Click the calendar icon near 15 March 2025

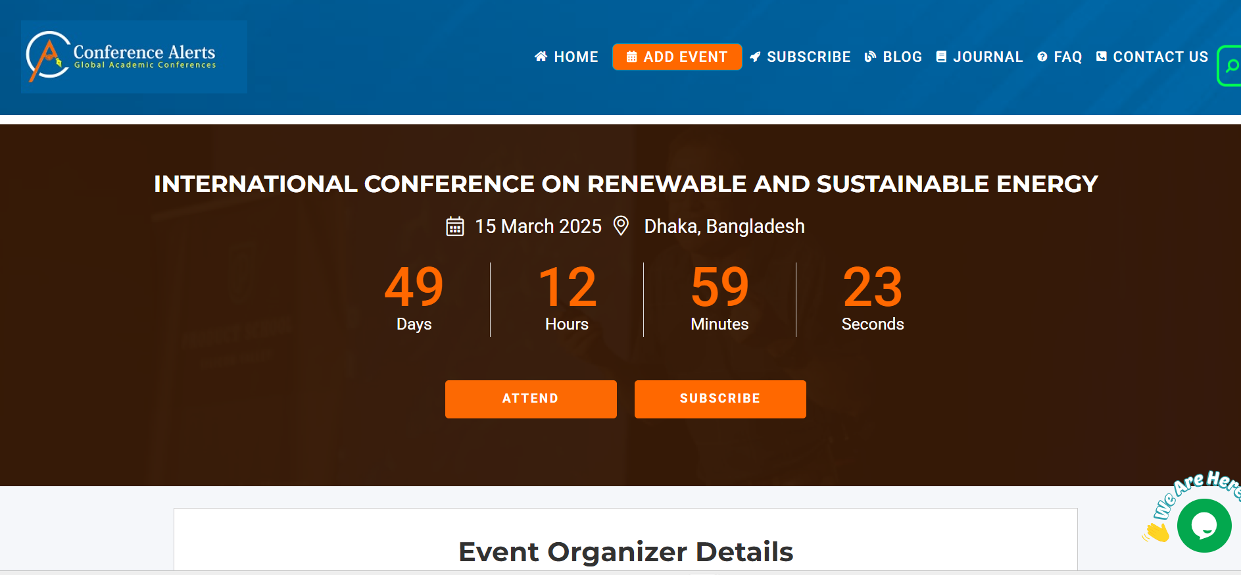[x=455, y=226]
